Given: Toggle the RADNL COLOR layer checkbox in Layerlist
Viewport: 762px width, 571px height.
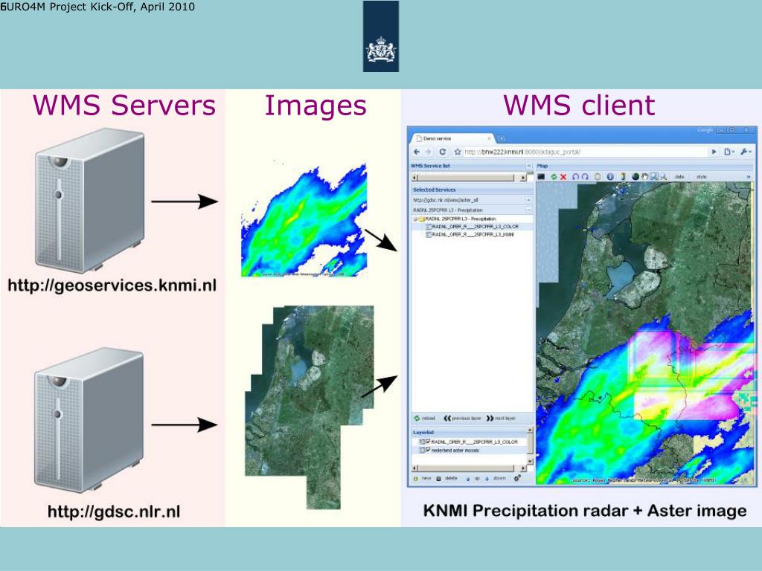Looking at the screenshot, I should pos(428,442).
